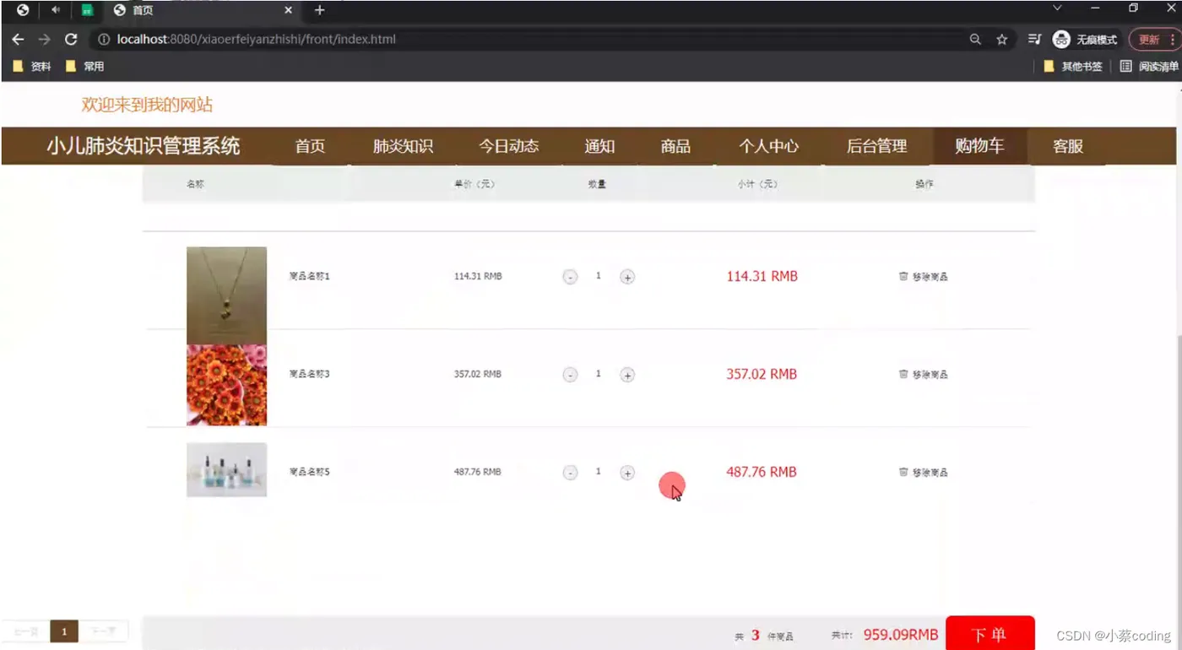
Task: Navigate to the 商品 page
Action: point(675,146)
